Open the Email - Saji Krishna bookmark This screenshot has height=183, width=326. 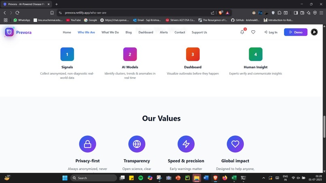[x=147, y=20]
